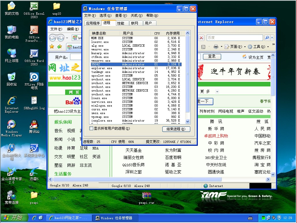The image size is (297, 223).
Task: Click the IE print toolbar icon
Action: click(216, 47)
